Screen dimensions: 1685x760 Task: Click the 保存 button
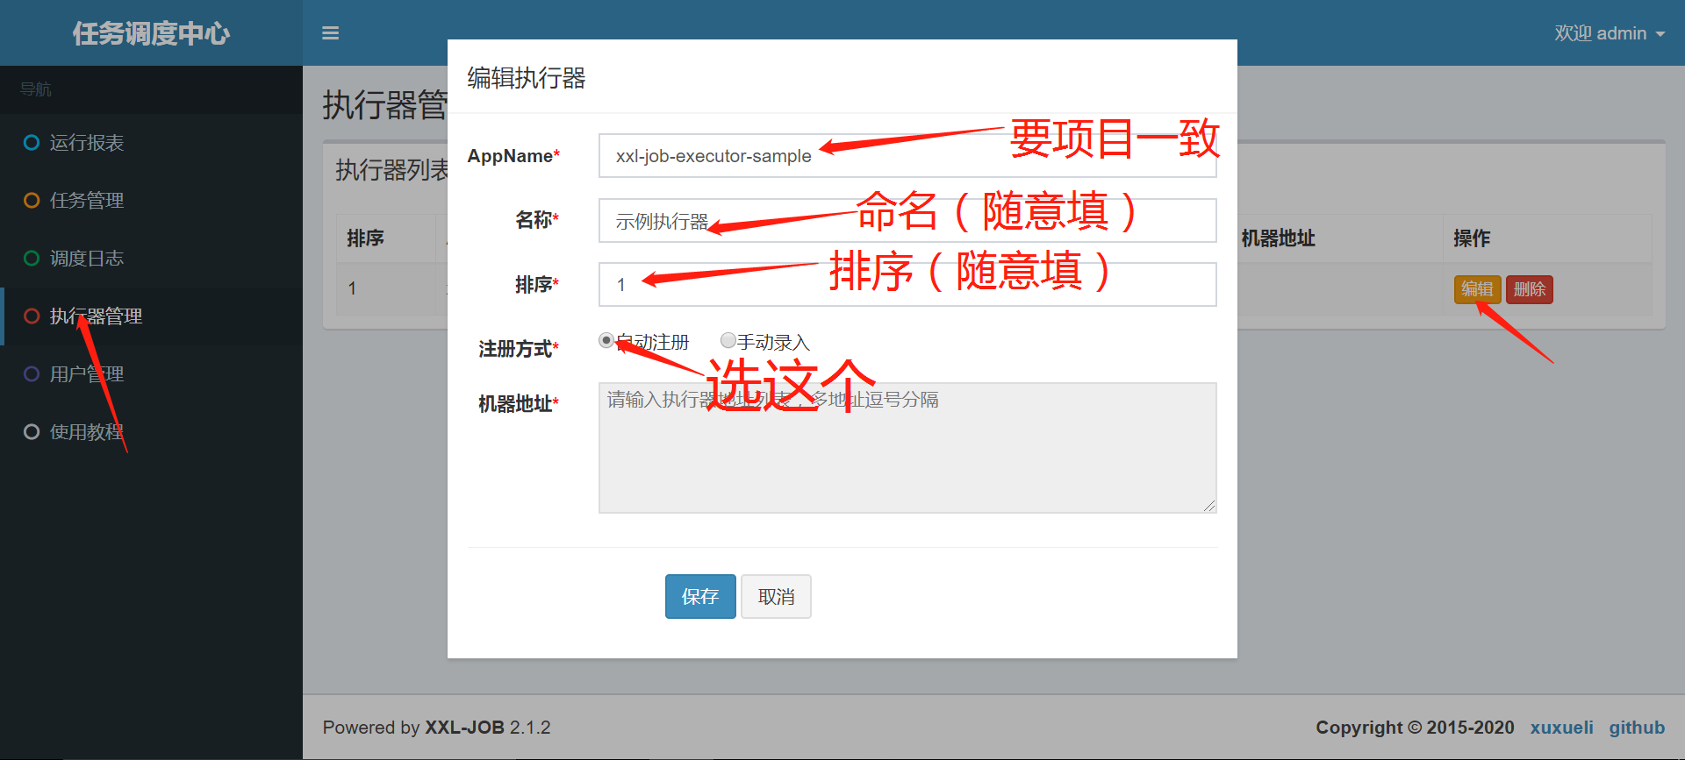point(700,596)
